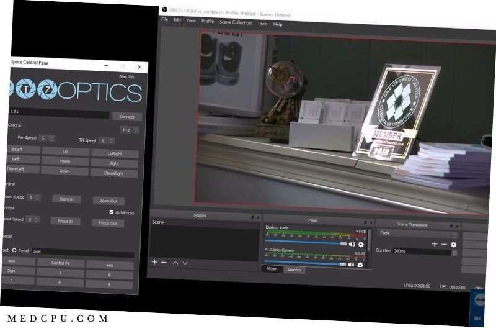Click the Desktop Audio volume slider
Viewport: 496px width, 331px height.
[x=306, y=243]
